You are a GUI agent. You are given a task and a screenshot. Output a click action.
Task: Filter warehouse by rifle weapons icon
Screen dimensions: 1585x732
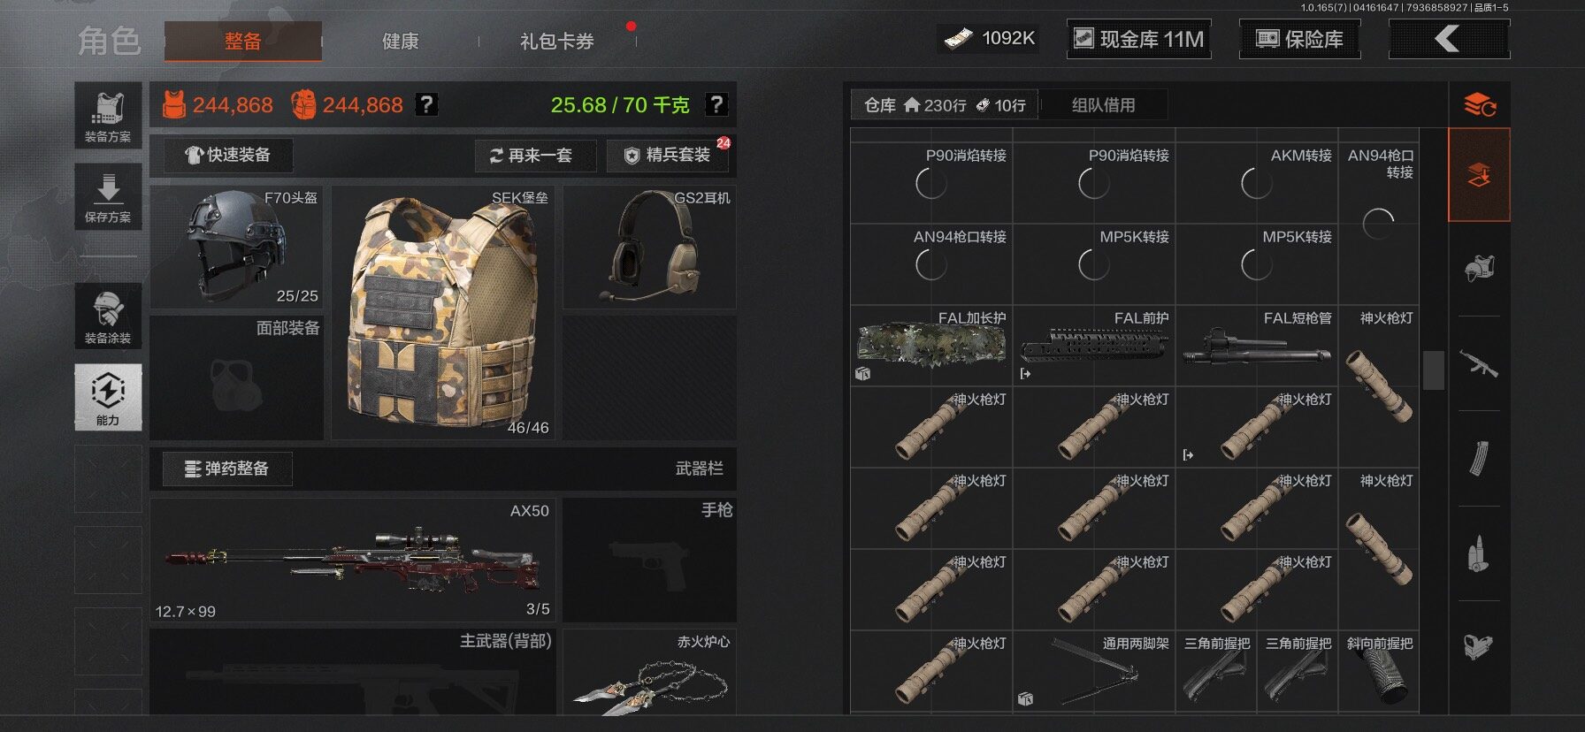1479,363
